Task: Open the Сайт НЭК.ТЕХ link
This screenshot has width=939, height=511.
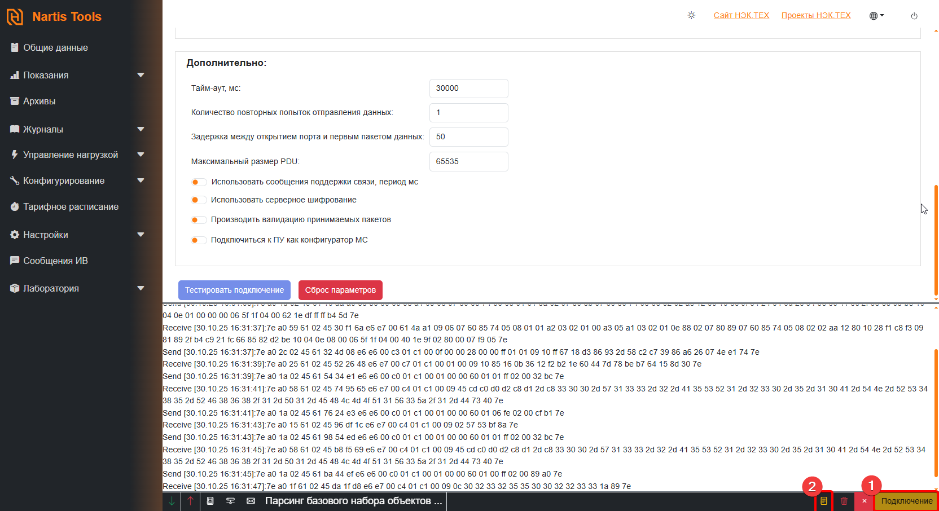Action: (x=741, y=15)
